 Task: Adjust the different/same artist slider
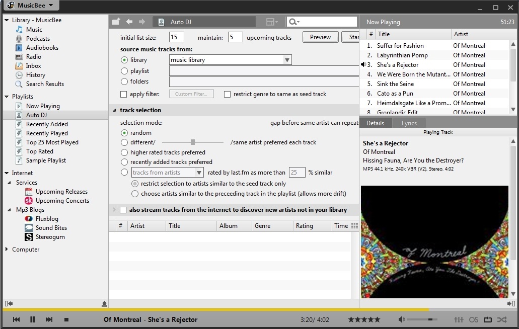tap(193, 142)
